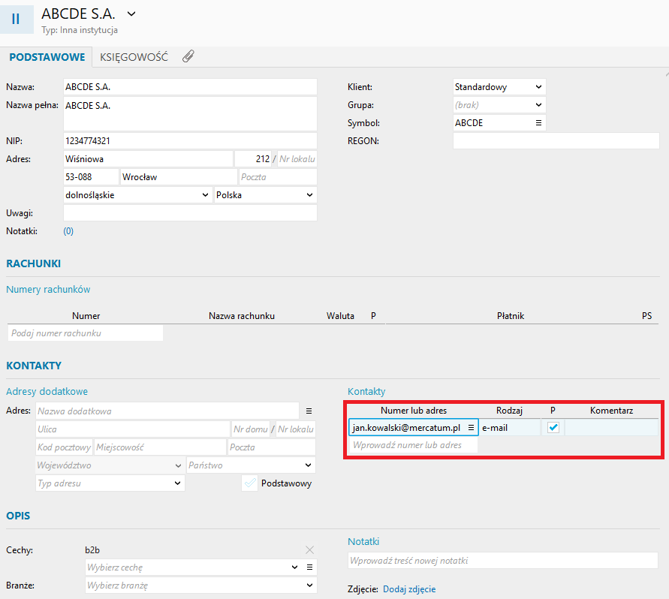Open the paperclip attachments tab
Image resolution: width=669 pixels, height=599 pixels.
[188, 56]
